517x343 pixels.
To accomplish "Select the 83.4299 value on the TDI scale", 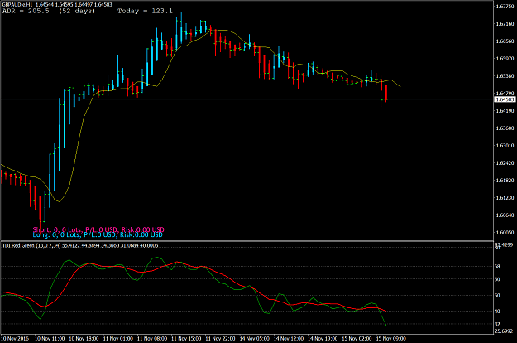I will (x=504, y=244).
